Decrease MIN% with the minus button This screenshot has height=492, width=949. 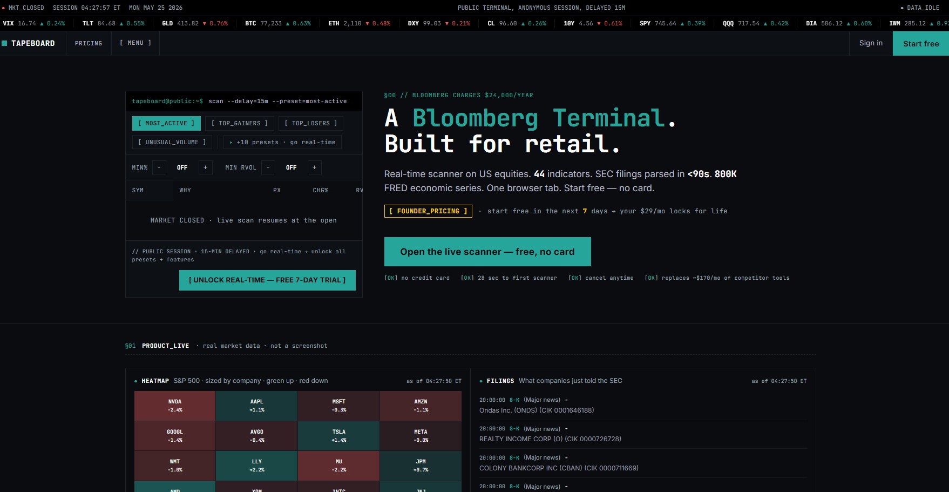pyautogui.click(x=159, y=167)
